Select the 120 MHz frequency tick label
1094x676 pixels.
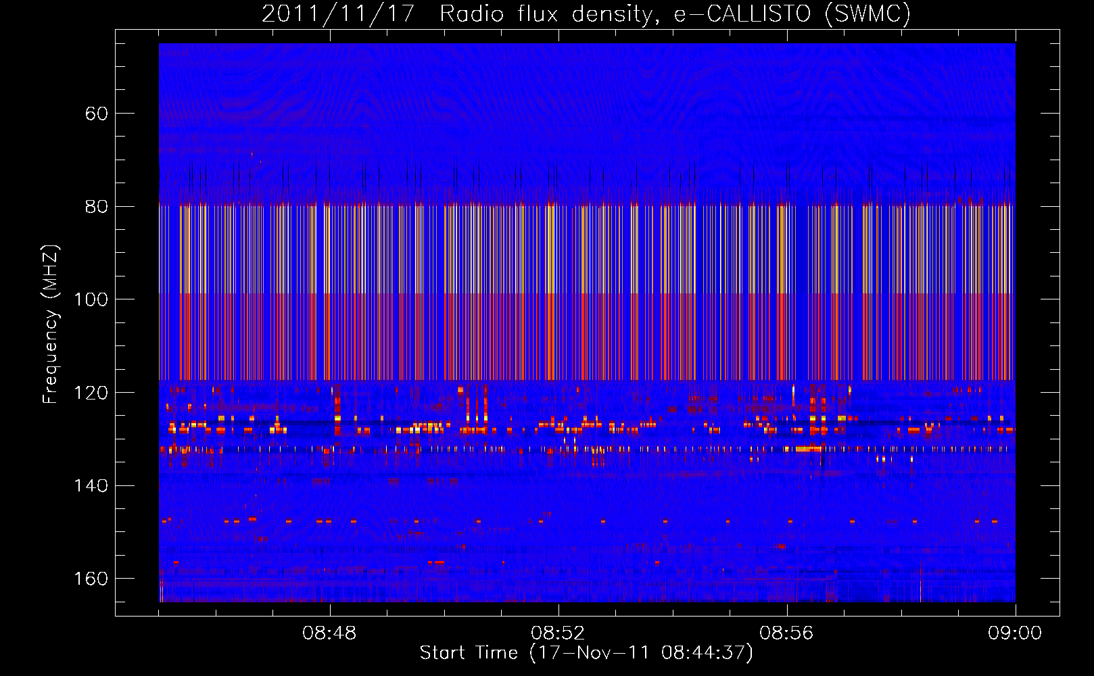click(x=91, y=393)
